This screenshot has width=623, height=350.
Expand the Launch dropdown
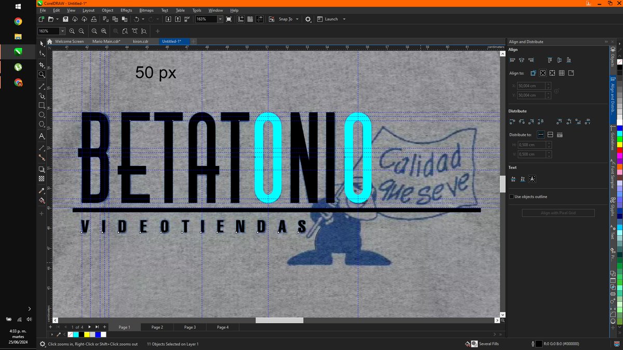(x=344, y=19)
